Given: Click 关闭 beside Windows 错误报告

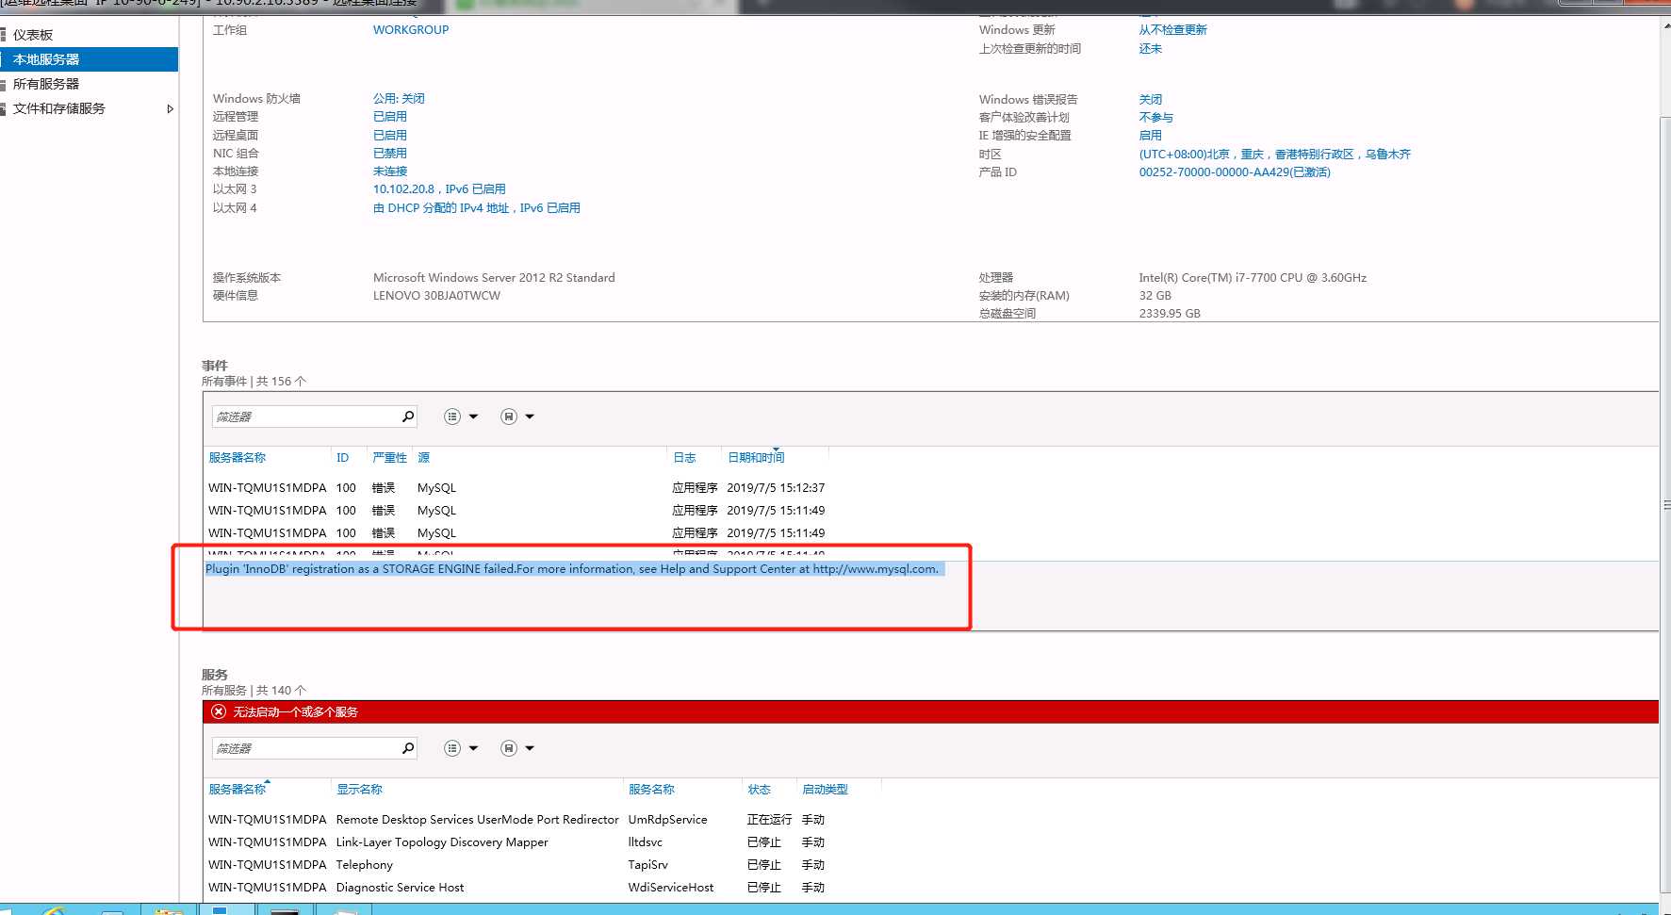Looking at the screenshot, I should (x=1150, y=100).
